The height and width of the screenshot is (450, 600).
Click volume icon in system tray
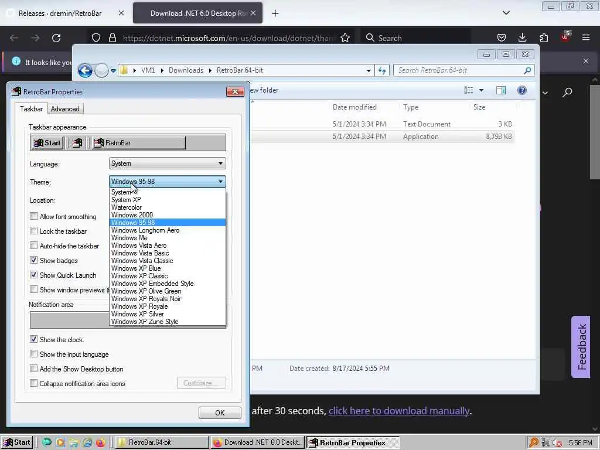coord(558,443)
